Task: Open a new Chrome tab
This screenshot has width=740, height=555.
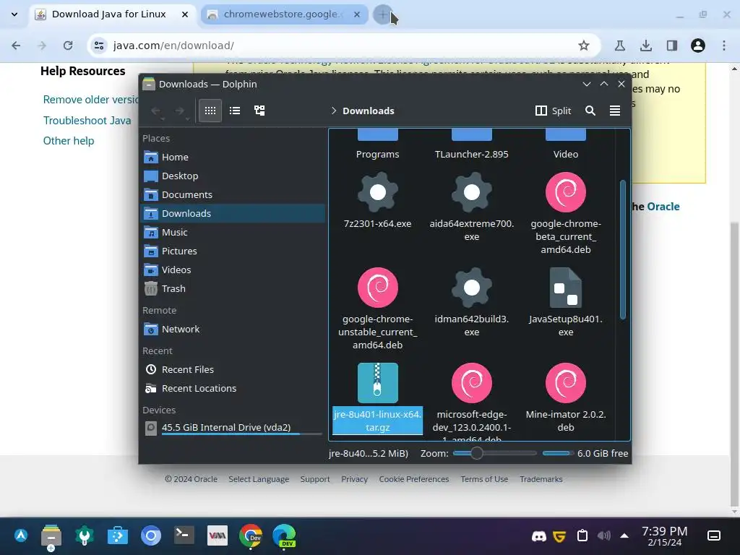Action: 383,14
